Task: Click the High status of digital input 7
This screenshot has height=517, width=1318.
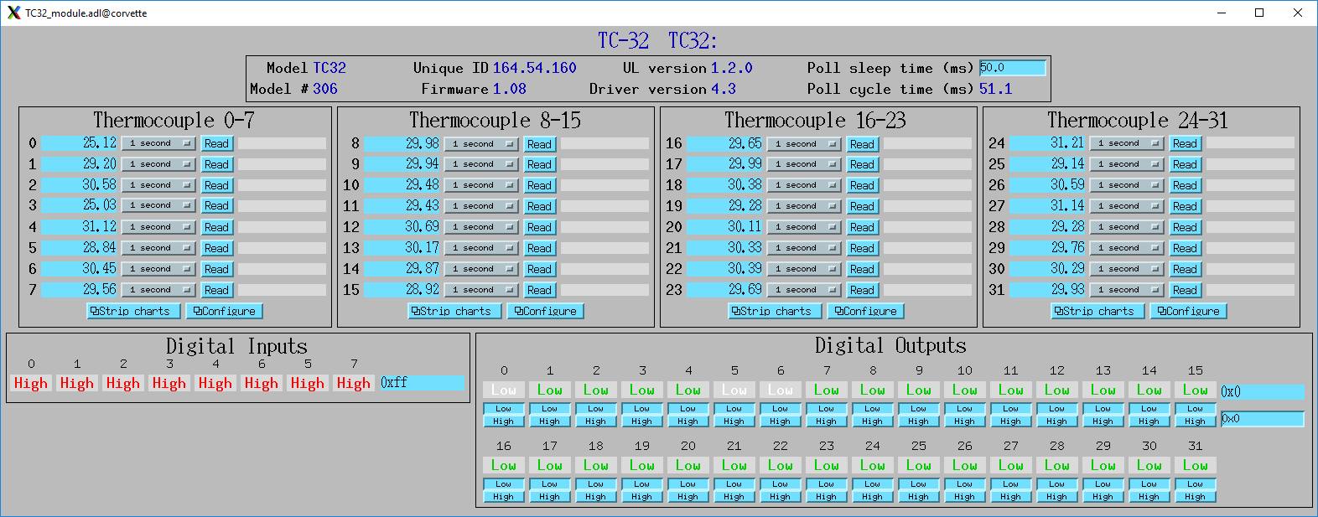Action: point(354,383)
